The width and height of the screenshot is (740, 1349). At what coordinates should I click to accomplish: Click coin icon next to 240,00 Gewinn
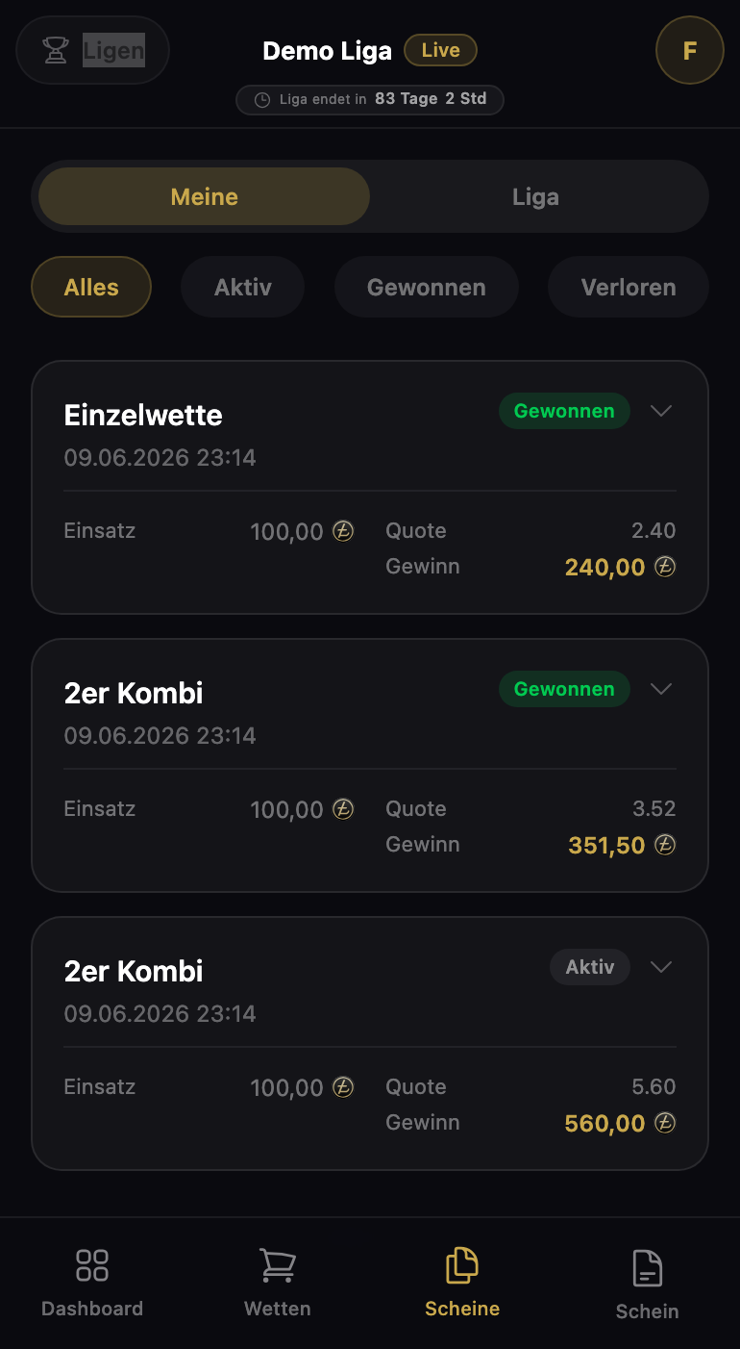[665, 567]
